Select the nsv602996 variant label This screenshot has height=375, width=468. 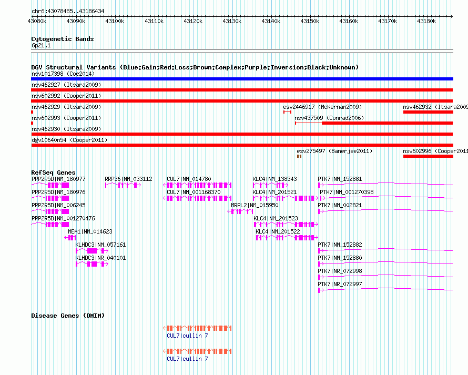[435, 151]
